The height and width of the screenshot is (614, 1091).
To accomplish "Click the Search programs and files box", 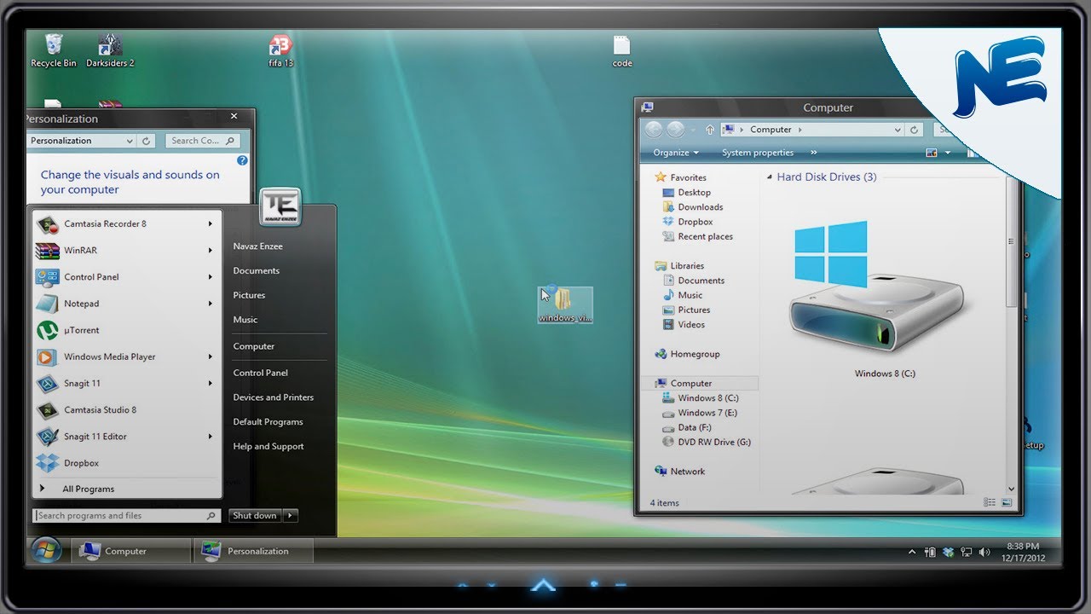I will (x=127, y=516).
